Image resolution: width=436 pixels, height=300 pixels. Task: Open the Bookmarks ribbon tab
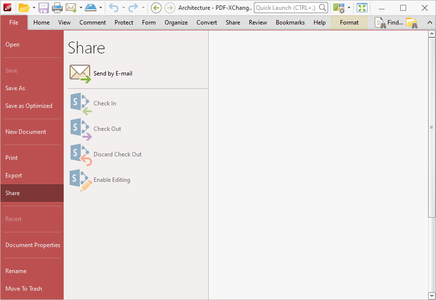pos(290,22)
